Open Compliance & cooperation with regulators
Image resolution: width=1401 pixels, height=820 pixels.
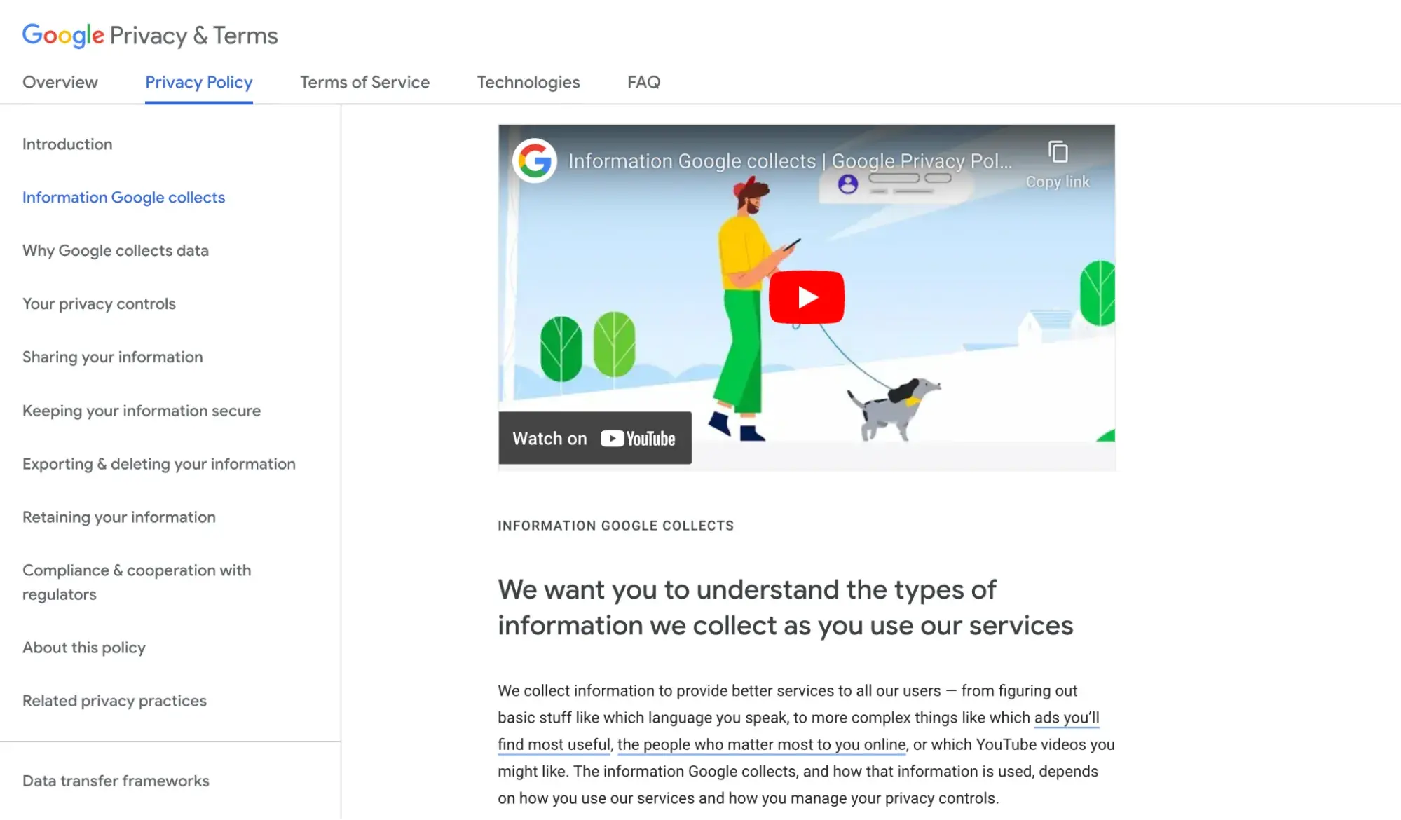coord(137,582)
